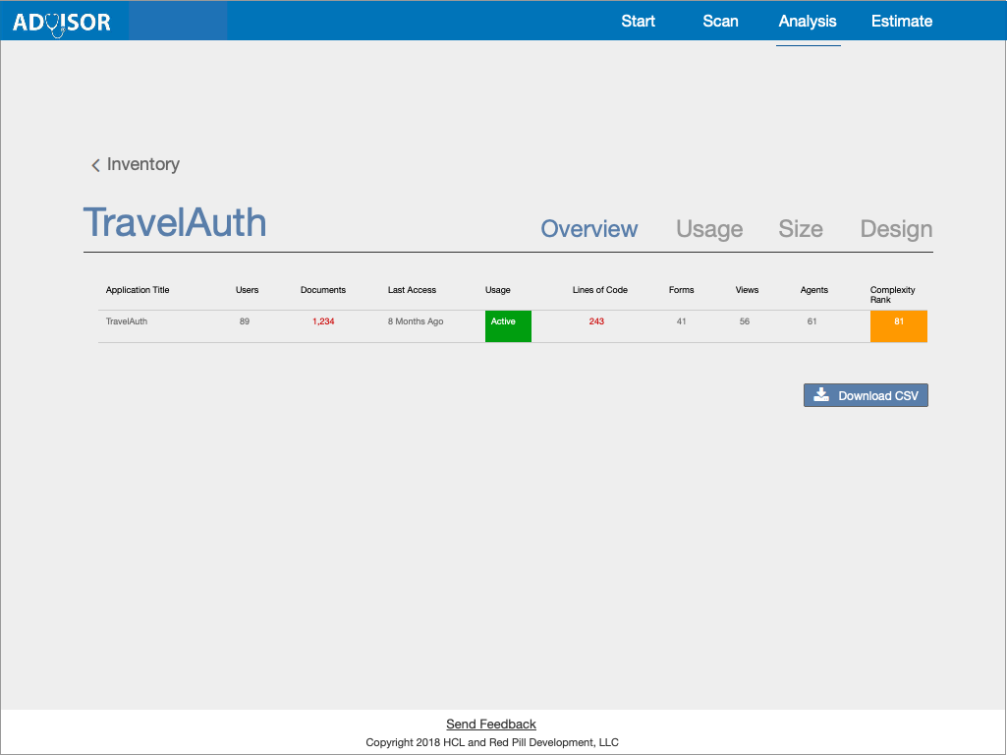Click the green Active usage badge

tap(508, 326)
